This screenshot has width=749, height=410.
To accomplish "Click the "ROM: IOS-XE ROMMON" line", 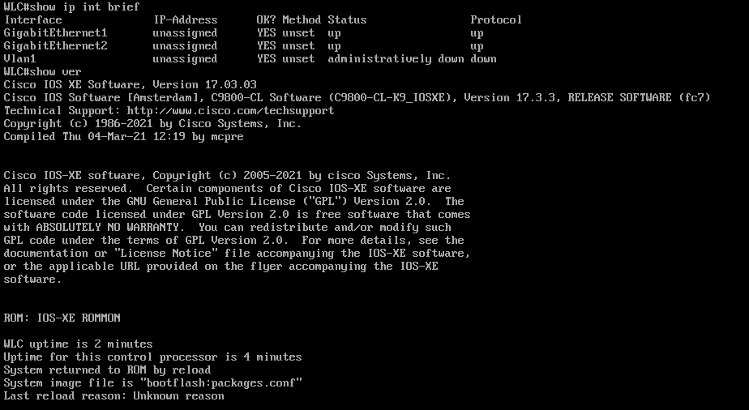I will [62, 318].
